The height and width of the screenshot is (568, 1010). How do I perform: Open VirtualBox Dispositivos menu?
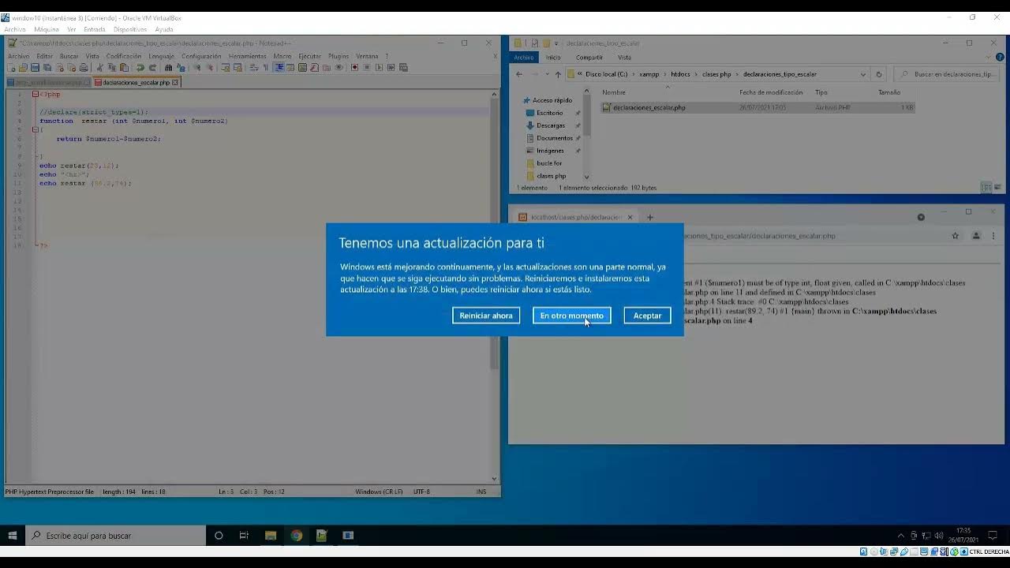click(x=130, y=29)
